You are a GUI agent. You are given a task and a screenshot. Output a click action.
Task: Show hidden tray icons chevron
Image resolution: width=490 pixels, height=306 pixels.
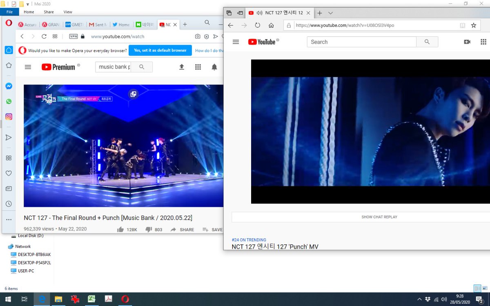coord(419,299)
